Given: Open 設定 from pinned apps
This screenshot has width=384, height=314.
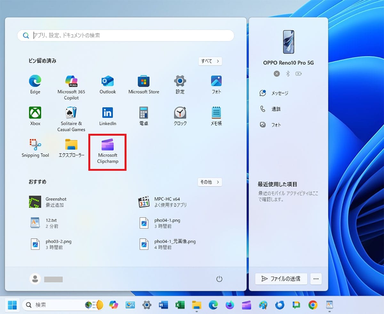Looking at the screenshot, I should click(180, 85).
